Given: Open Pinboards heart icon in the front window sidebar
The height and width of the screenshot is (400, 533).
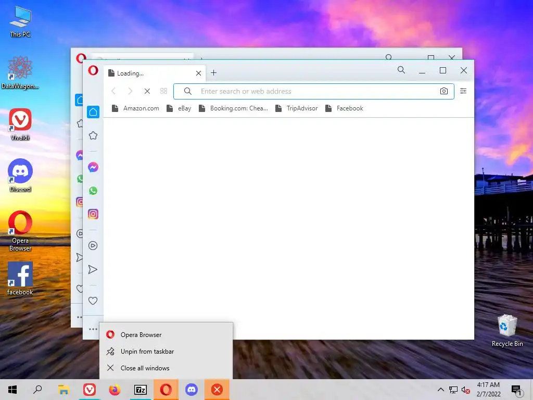Looking at the screenshot, I should (93, 301).
